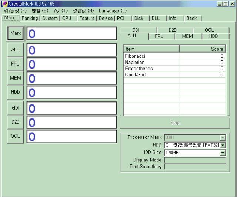Run the ALU benchmark button
Image resolution: width=237 pixels, height=197 pixels.
16,50
